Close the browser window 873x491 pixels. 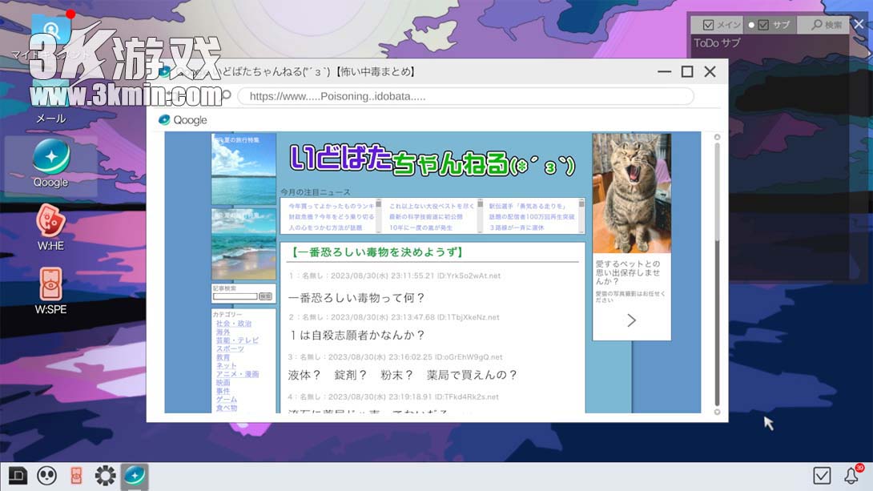pyautogui.click(x=710, y=72)
